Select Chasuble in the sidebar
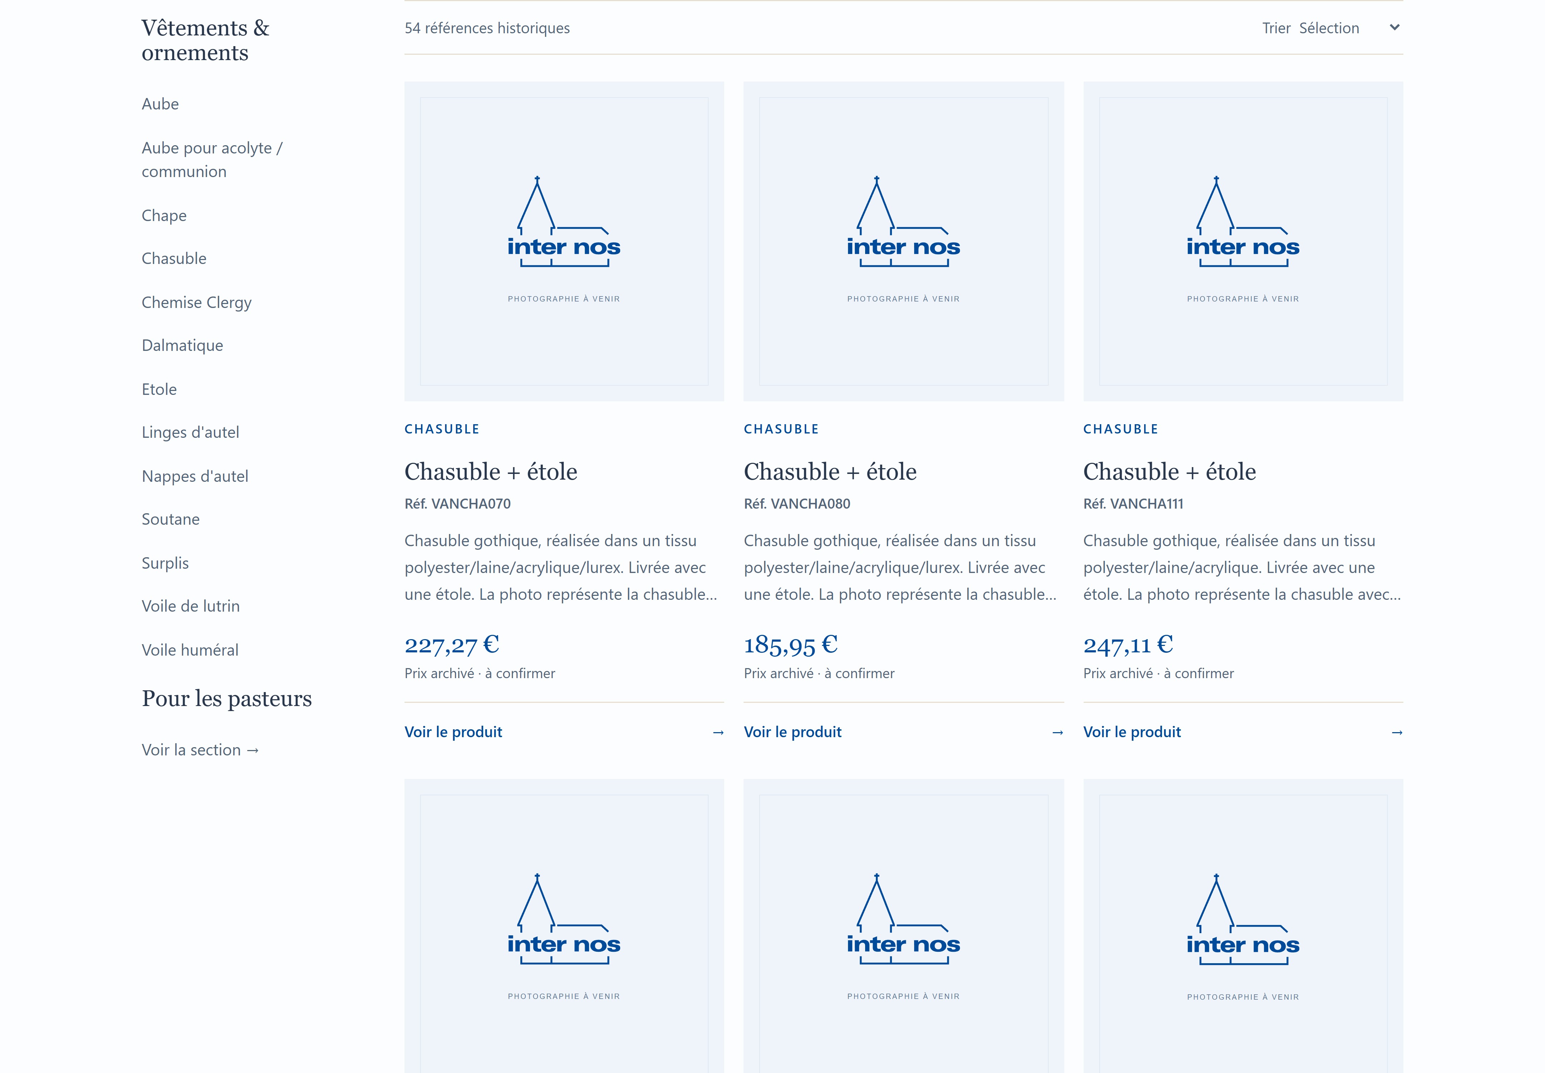 tap(174, 258)
